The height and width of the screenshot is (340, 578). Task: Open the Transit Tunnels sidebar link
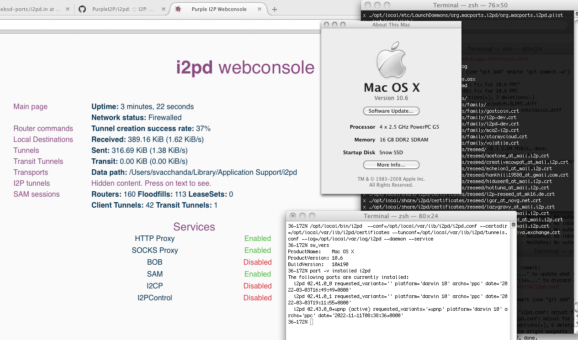[38, 161]
